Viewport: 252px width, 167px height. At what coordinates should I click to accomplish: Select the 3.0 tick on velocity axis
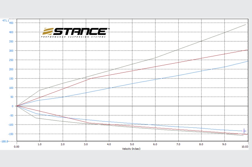(x=86, y=145)
